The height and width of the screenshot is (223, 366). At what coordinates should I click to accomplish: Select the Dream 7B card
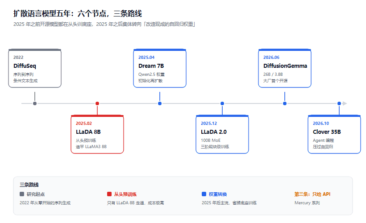coord(160,68)
